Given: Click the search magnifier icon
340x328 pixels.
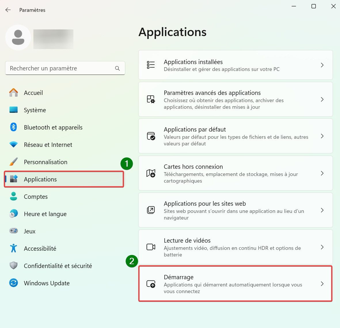Looking at the screenshot, I should click(117, 68).
